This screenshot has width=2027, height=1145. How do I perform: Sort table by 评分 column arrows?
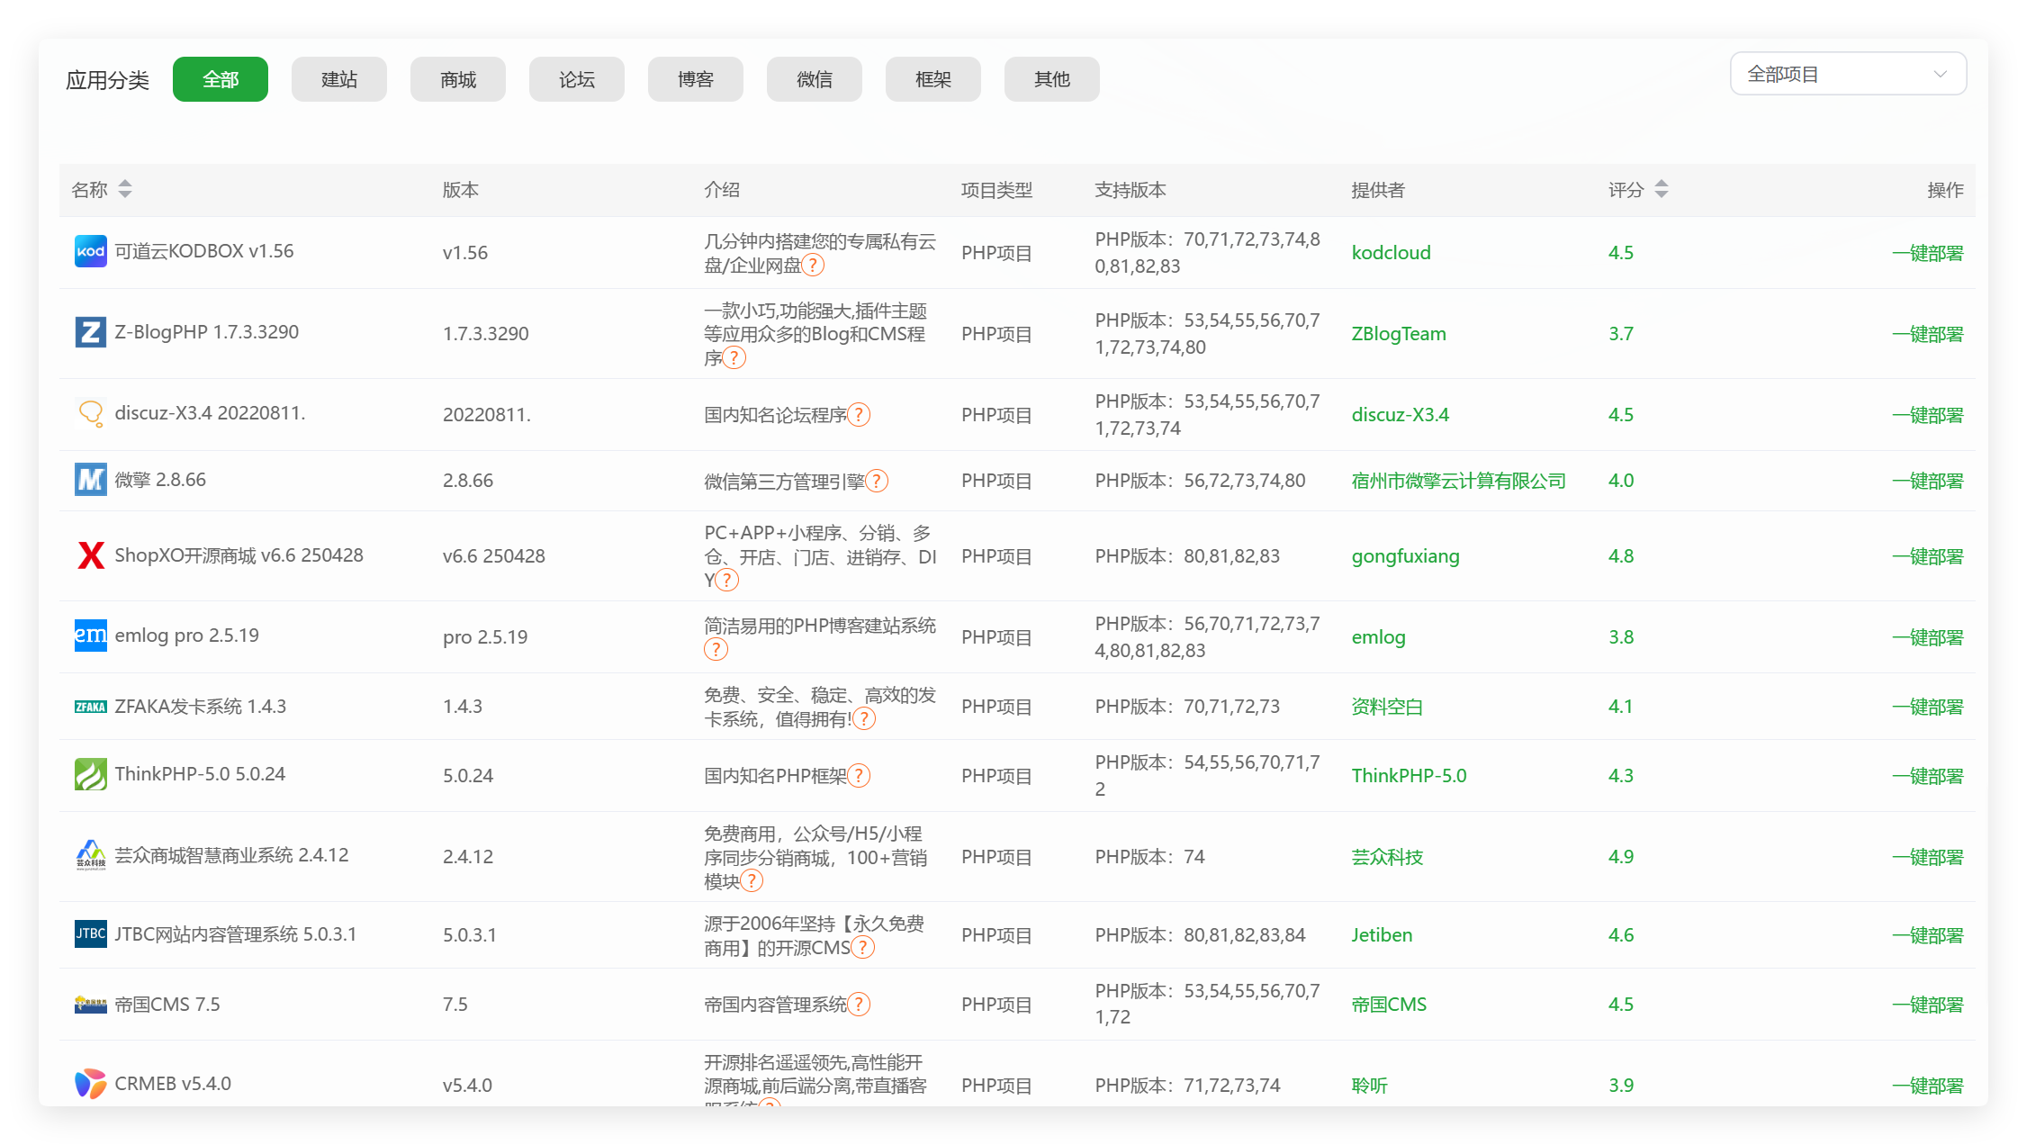[1662, 189]
